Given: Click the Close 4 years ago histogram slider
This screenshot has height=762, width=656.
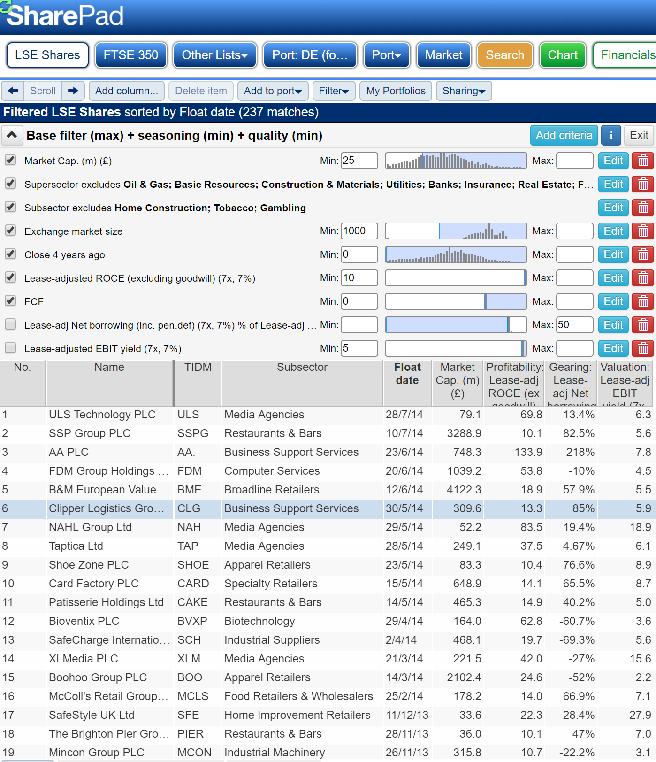Looking at the screenshot, I should pos(456,254).
